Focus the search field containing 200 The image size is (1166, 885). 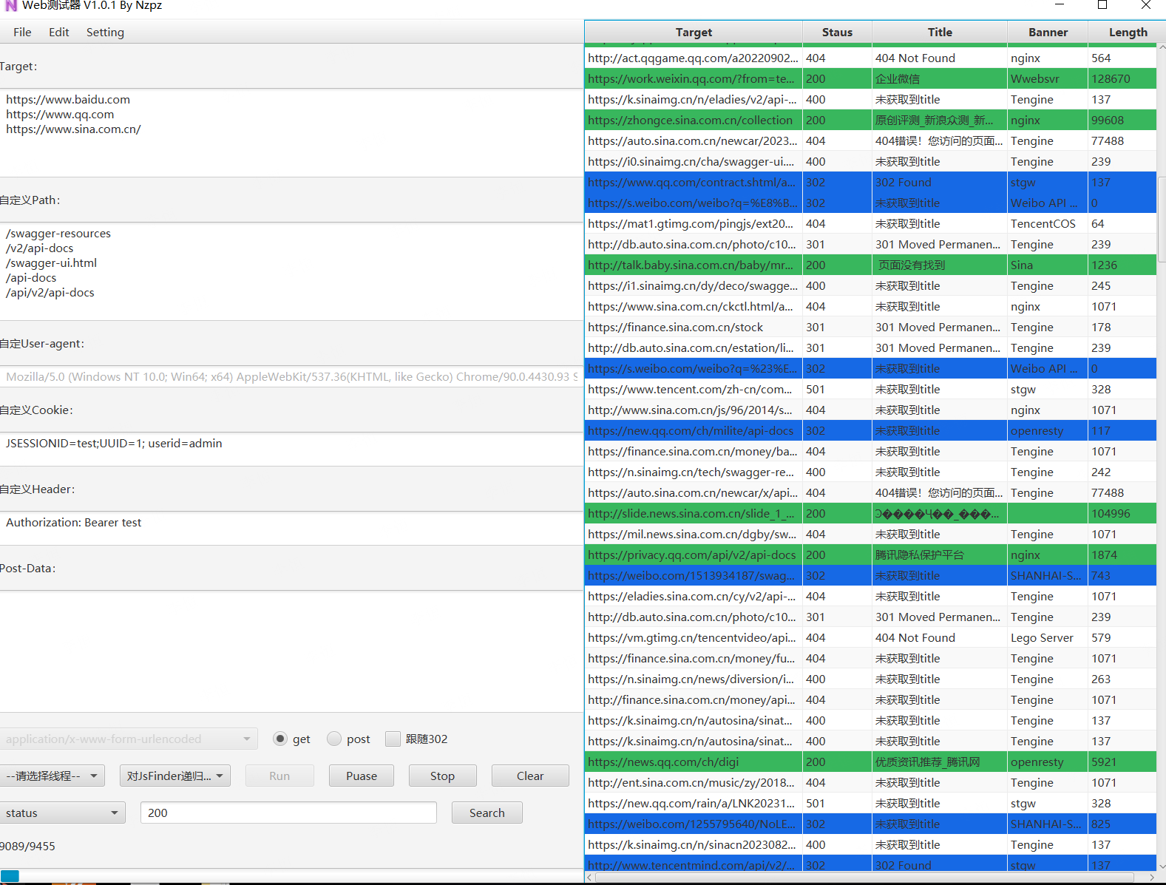pyautogui.click(x=288, y=813)
